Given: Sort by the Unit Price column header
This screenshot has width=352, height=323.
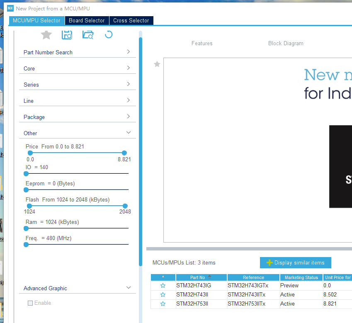Looking at the screenshot, I should [337, 277].
